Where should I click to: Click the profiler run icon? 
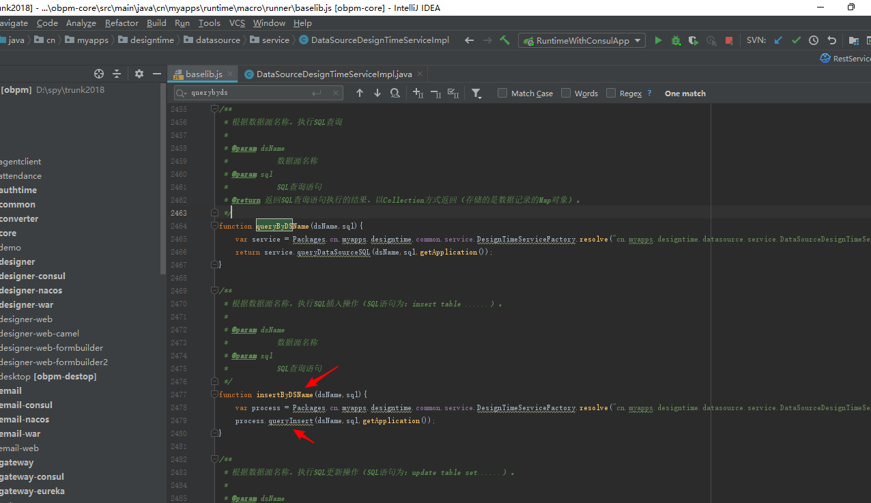pos(711,40)
